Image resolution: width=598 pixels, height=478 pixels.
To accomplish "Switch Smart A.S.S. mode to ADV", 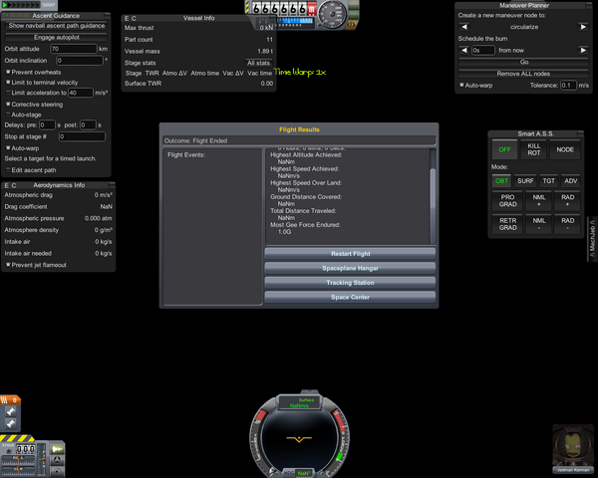I will pyautogui.click(x=570, y=181).
